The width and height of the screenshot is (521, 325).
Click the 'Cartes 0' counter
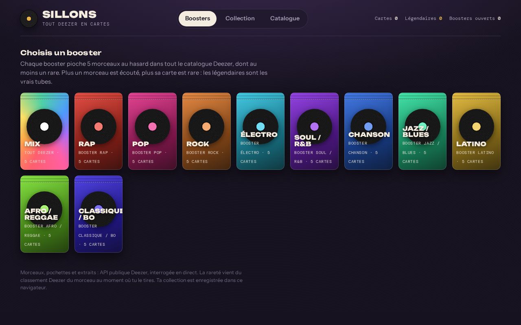pos(386,19)
